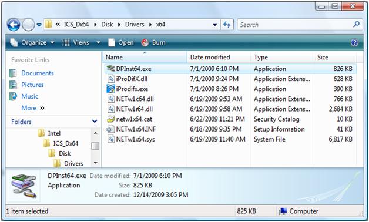Select the NETw1x64.INF file icon
The image size is (369, 222).
(x=110, y=129)
